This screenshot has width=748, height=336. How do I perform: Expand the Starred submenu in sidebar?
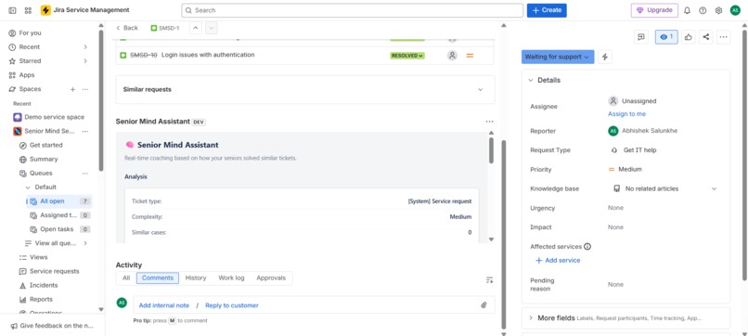[x=85, y=61]
